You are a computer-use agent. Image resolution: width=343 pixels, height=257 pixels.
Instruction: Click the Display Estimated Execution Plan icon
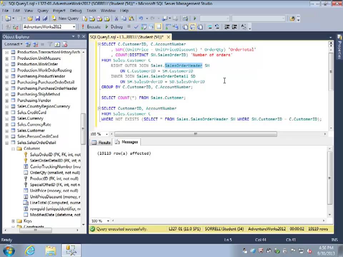[144, 27]
